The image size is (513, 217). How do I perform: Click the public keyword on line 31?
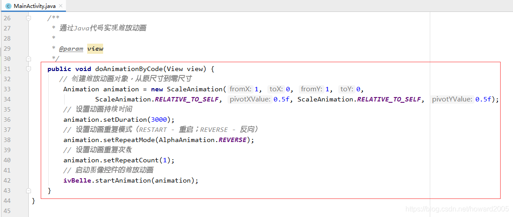pos(59,69)
